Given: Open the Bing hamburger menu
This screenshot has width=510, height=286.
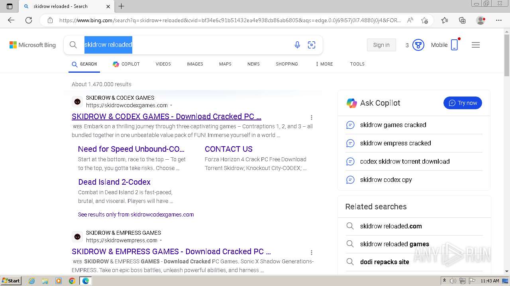Looking at the screenshot, I should (x=476, y=45).
